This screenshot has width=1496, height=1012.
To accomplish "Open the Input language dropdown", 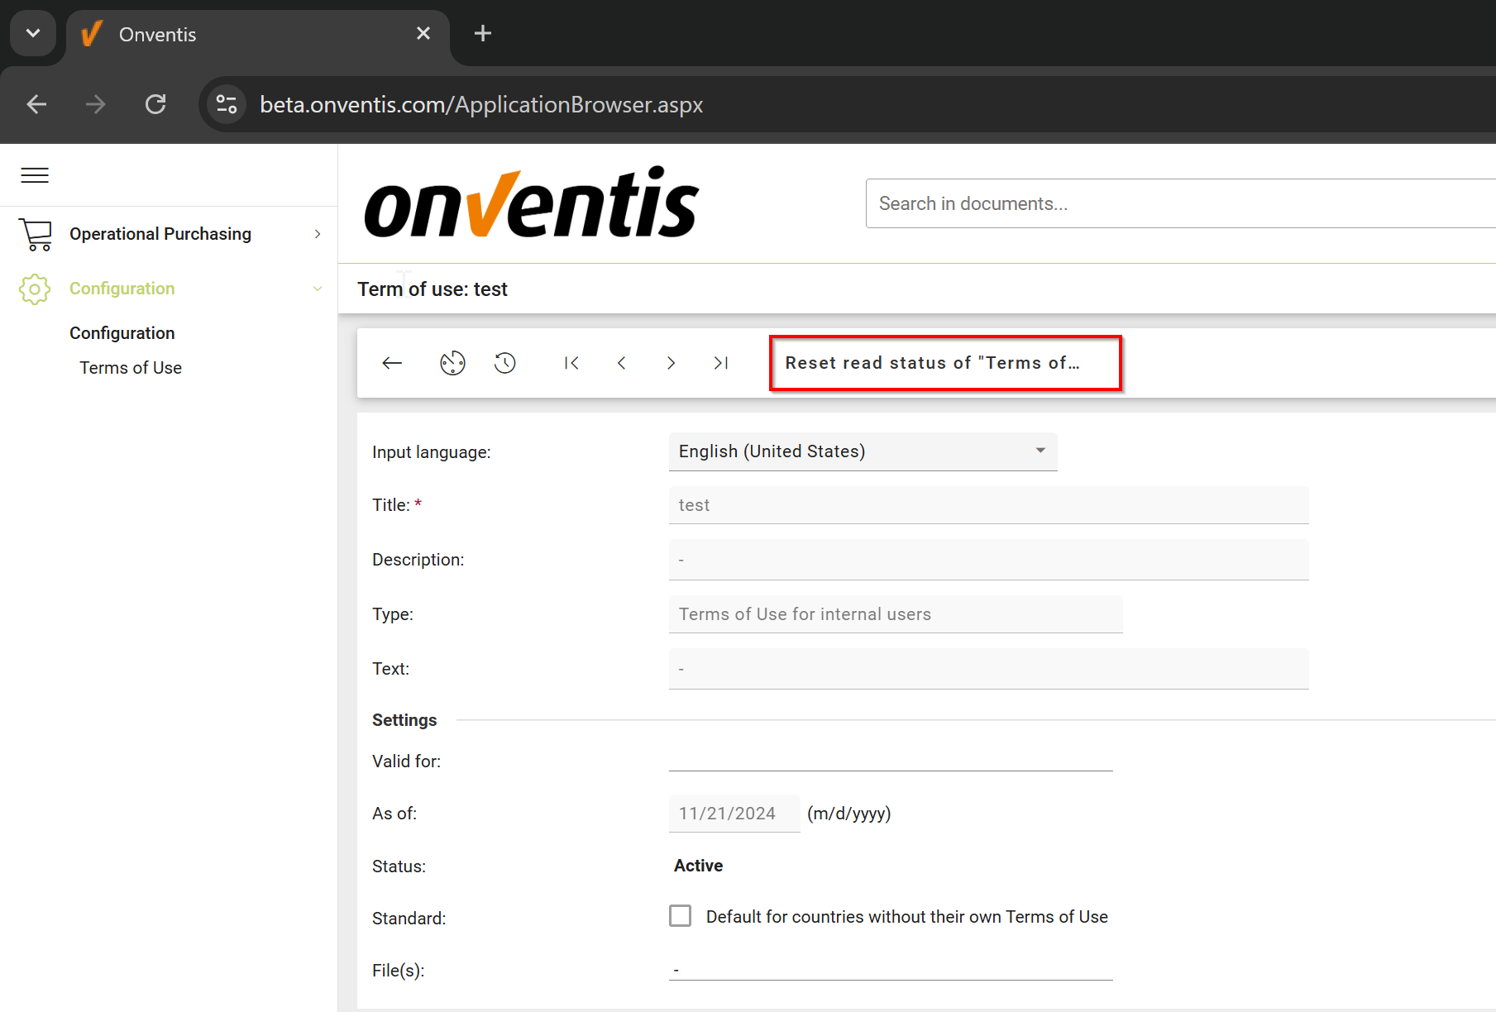I will pyautogui.click(x=863, y=451).
